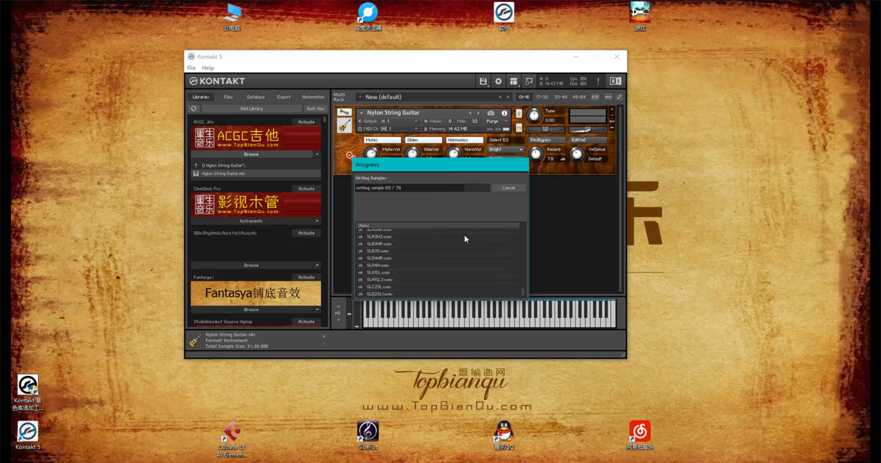
Task: Open the 此电脑 desktop icon
Action: click(232, 17)
